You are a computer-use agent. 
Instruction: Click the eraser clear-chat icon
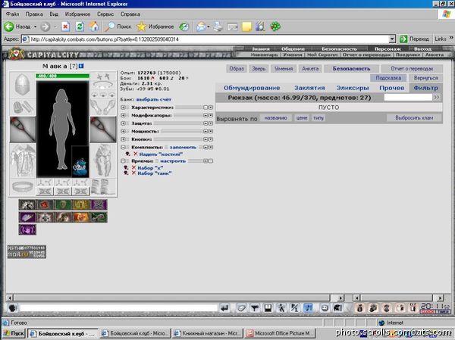pyautogui.click(x=241, y=308)
